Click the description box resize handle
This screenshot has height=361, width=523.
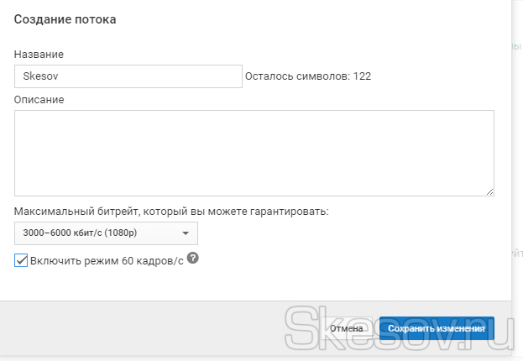pos(489,191)
